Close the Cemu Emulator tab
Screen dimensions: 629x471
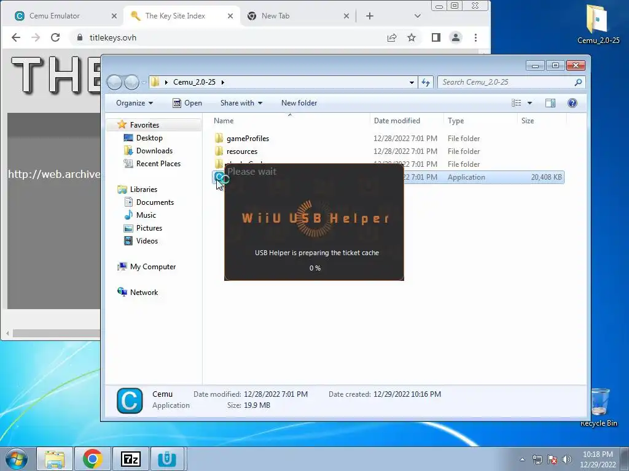pyautogui.click(x=114, y=16)
